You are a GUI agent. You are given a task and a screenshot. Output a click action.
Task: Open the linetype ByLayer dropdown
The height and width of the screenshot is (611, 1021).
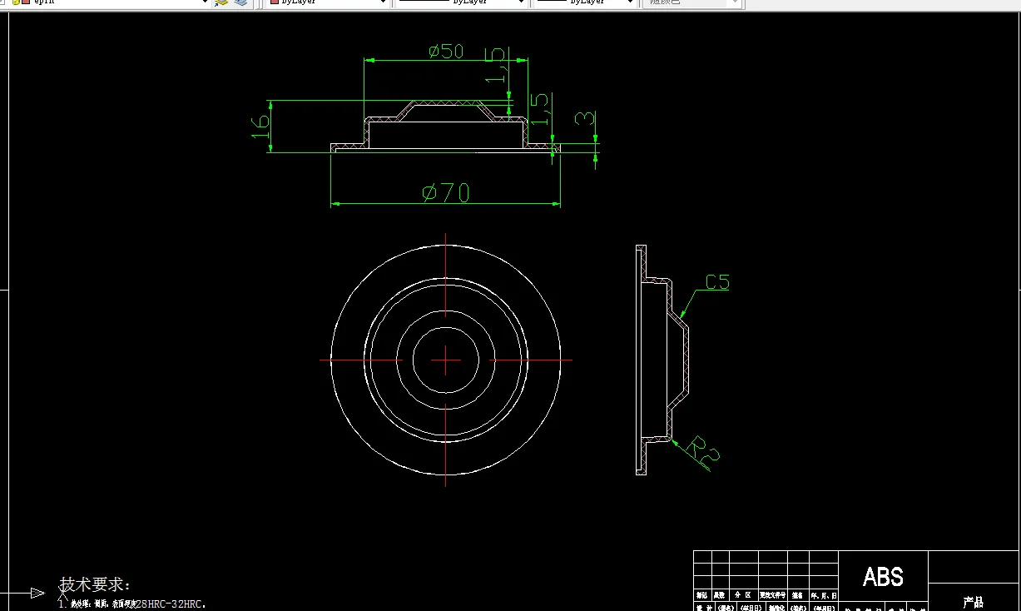pyautogui.click(x=522, y=2)
